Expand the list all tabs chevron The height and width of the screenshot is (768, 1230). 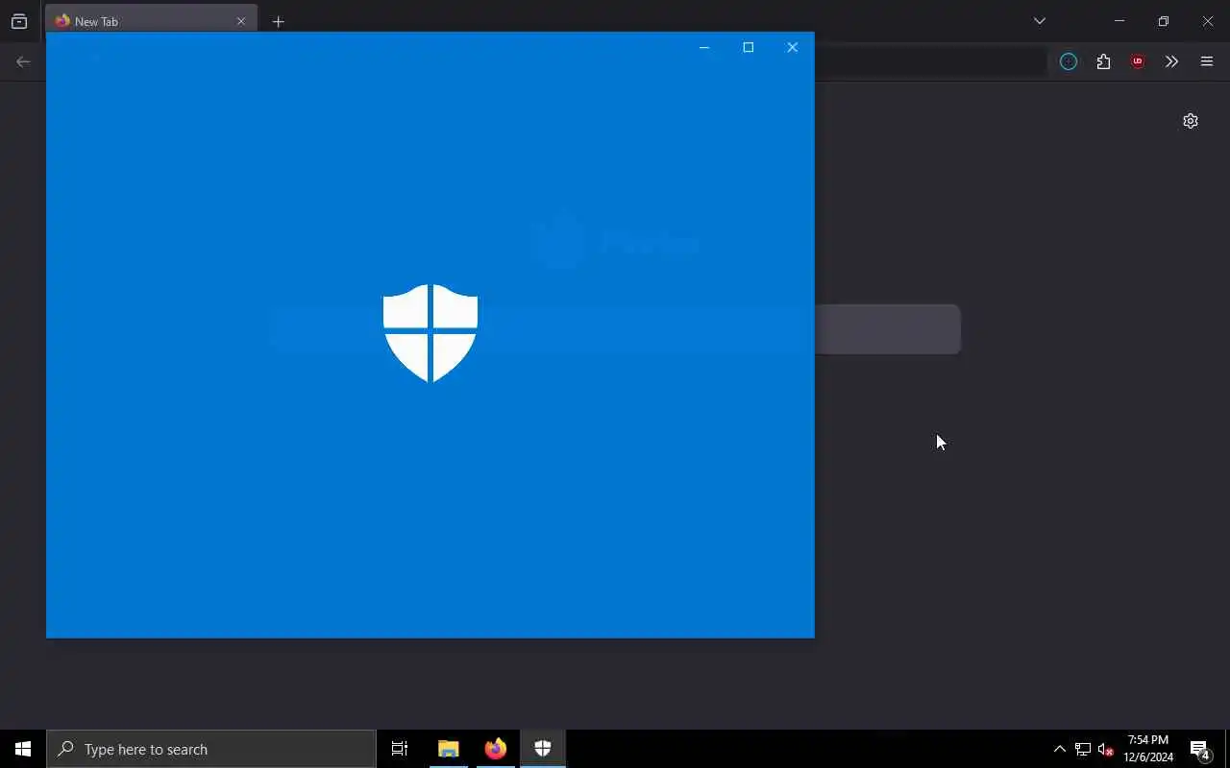[1039, 21]
